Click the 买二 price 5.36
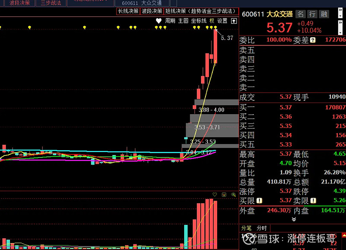 pyautogui.click(x=286, y=116)
